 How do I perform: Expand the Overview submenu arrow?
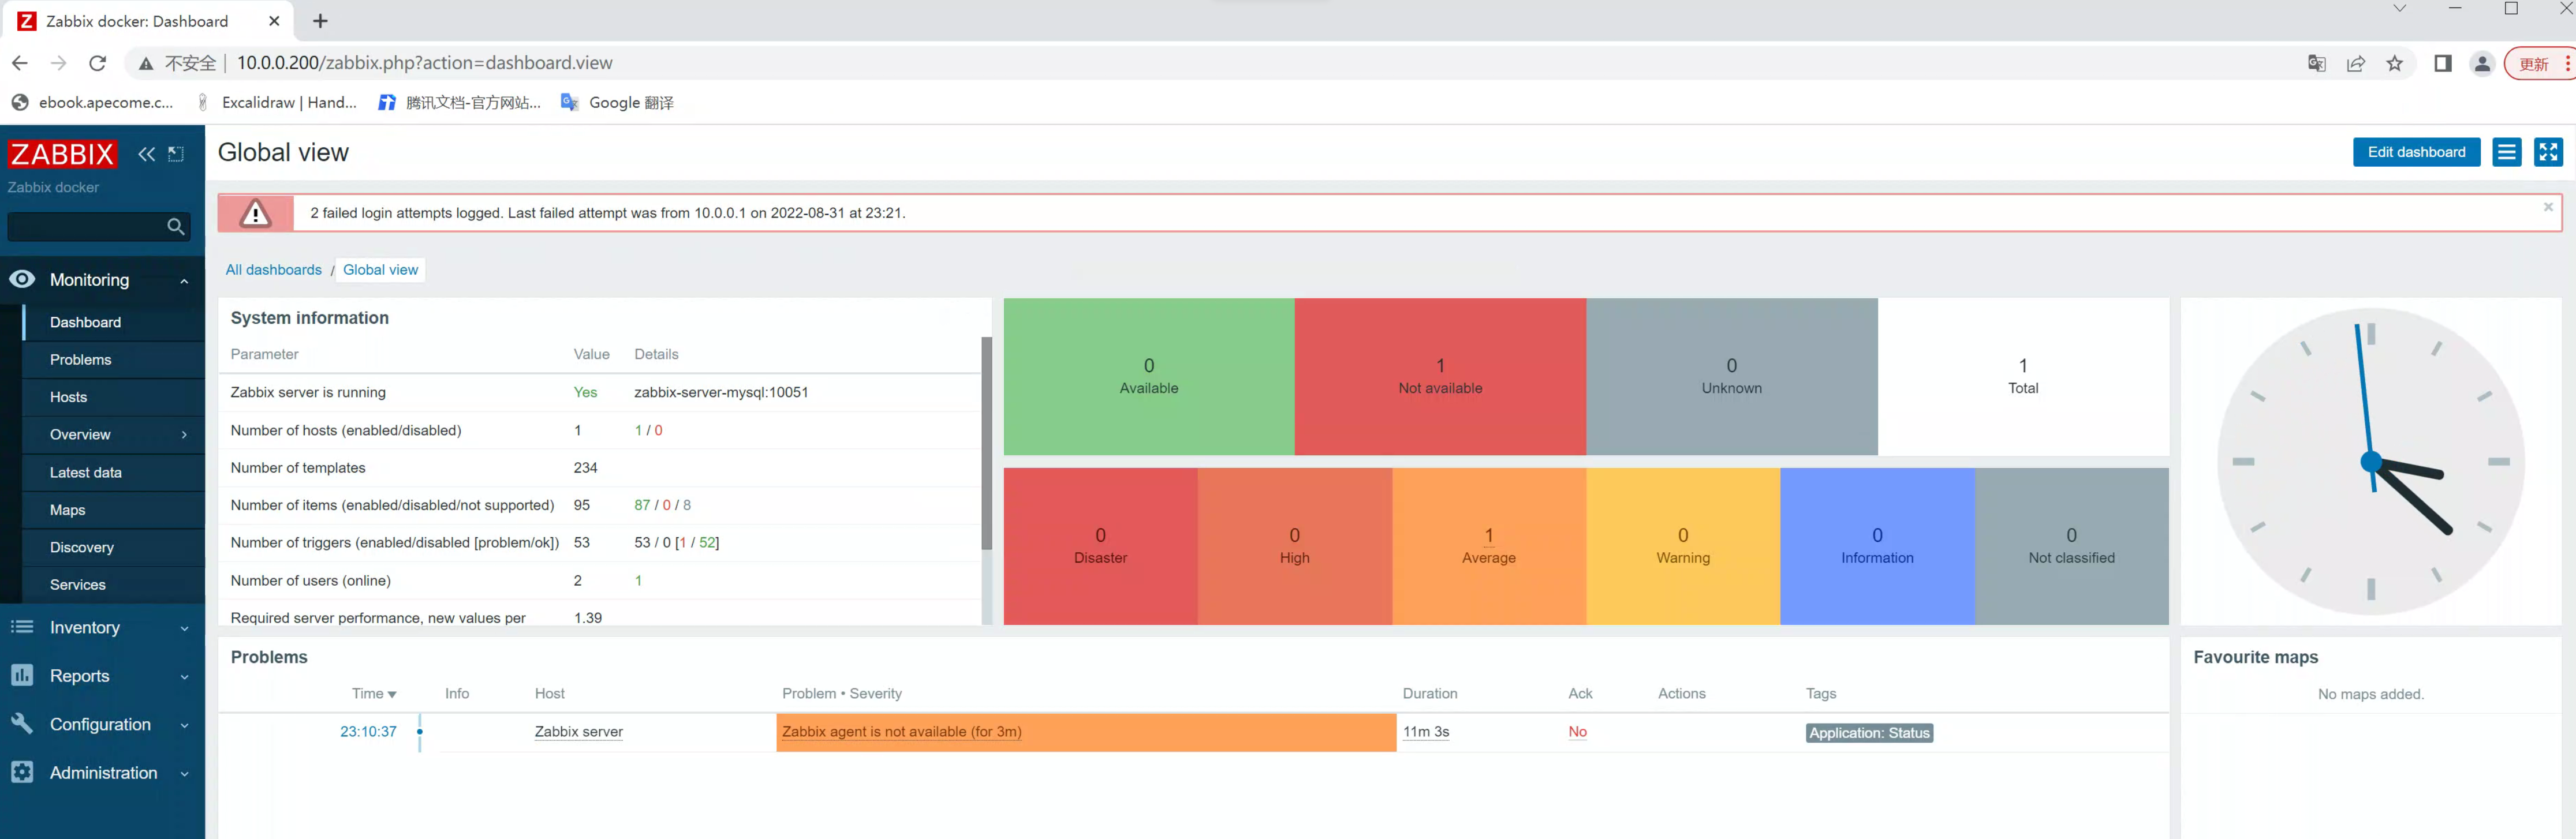point(184,435)
